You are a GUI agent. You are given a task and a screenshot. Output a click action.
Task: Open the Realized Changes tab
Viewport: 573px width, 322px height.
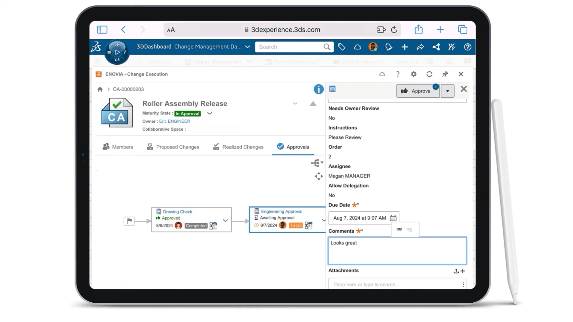[x=238, y=147]
